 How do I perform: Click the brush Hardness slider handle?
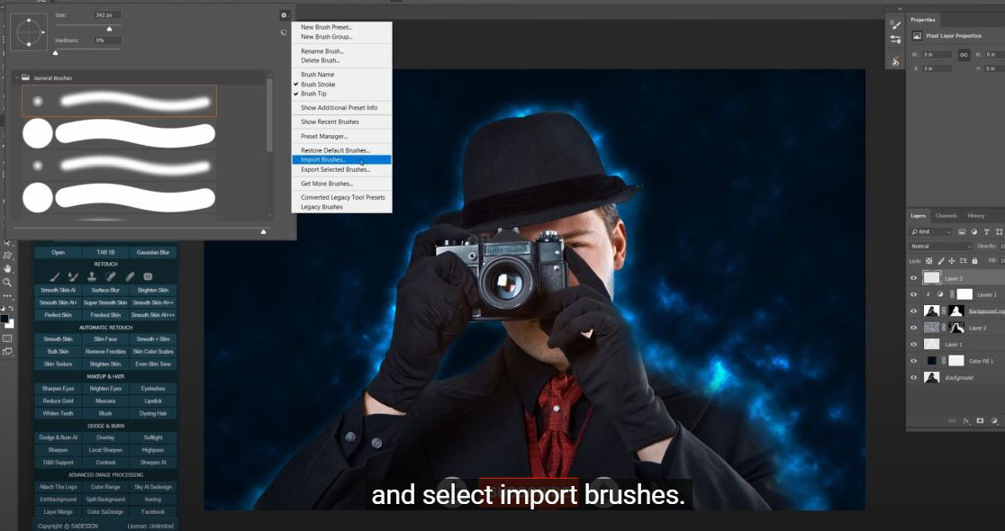[x=56, y=53]
